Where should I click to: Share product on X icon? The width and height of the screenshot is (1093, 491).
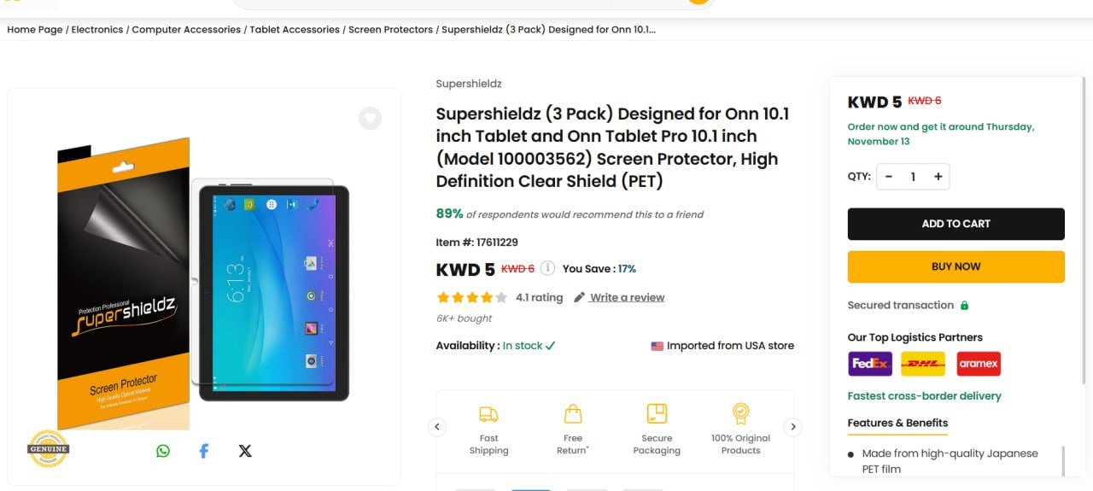pyautogui.click(x=245, y=451)
